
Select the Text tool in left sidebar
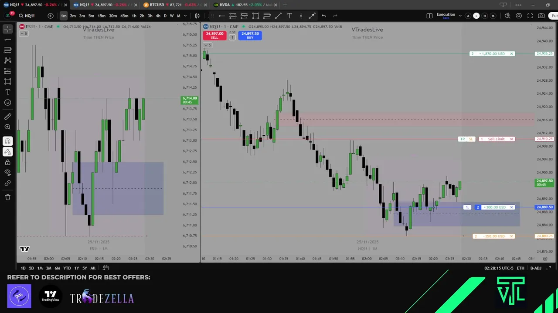point(8,92)
